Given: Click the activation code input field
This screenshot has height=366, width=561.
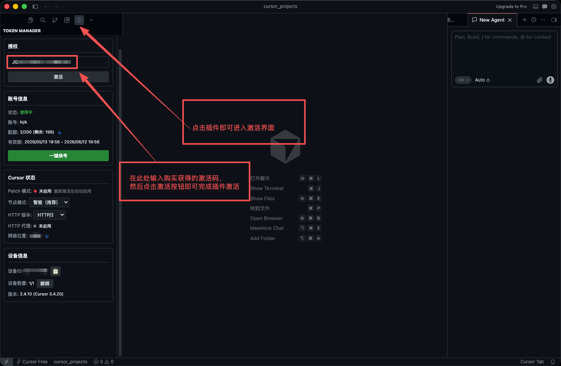Looking at the screenshot, I should 58,62.
